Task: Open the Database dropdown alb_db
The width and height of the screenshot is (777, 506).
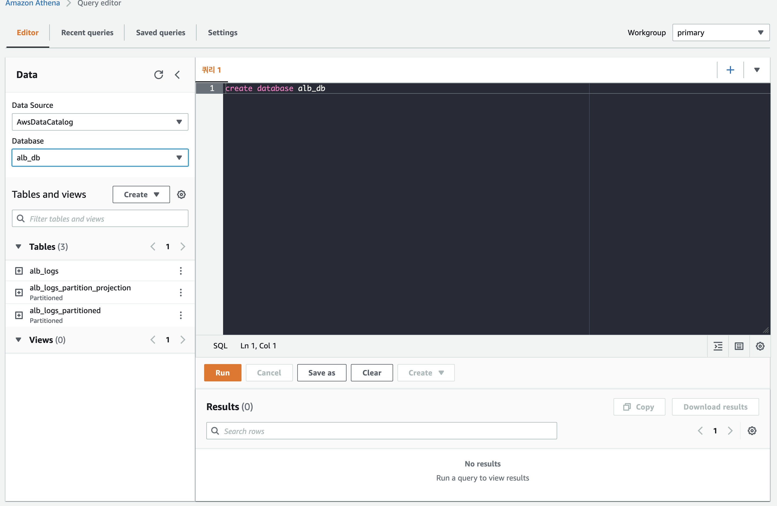Action: 100,158
